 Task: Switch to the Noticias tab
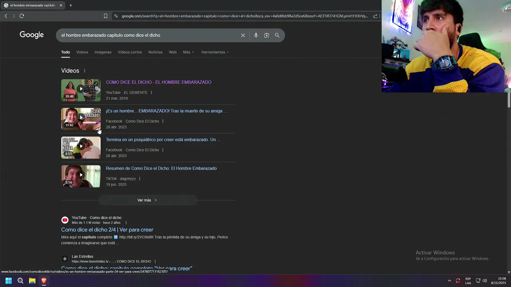[x=155, y=52]
